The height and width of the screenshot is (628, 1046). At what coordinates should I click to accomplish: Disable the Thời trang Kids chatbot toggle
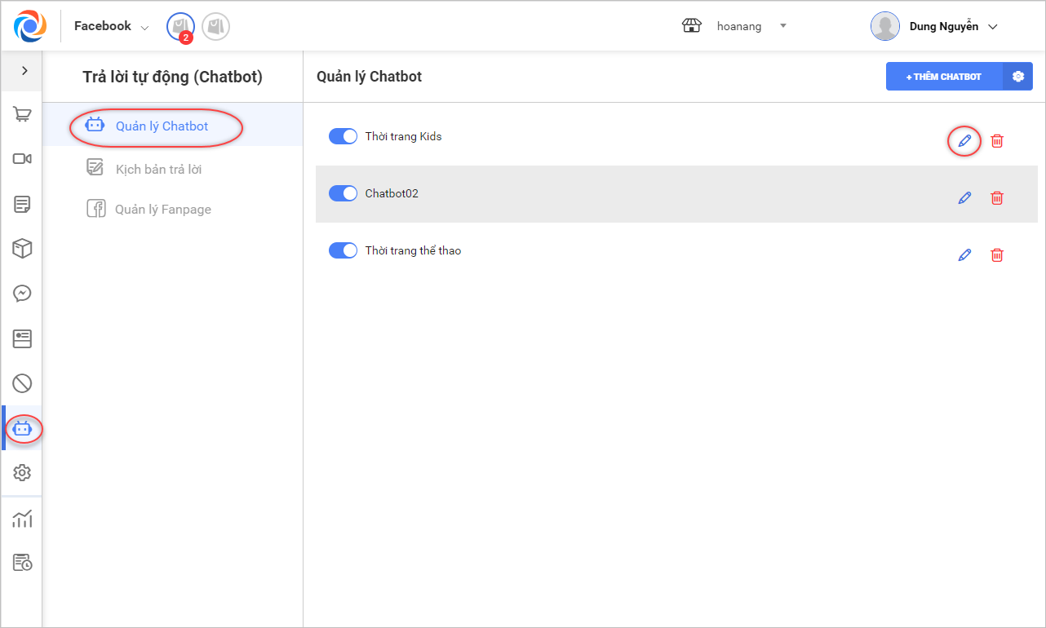coord(343,136)
